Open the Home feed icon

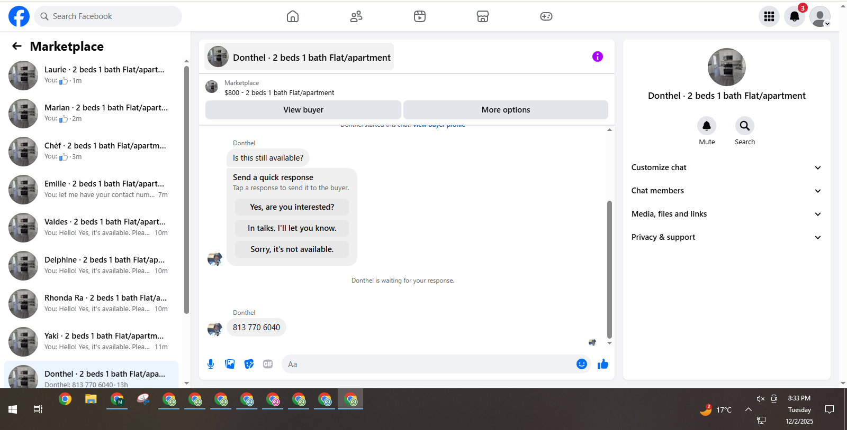point(293,16)
